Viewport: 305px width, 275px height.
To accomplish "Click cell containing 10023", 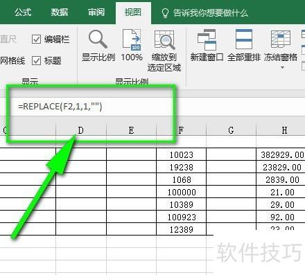I will [x=181, y=154].
